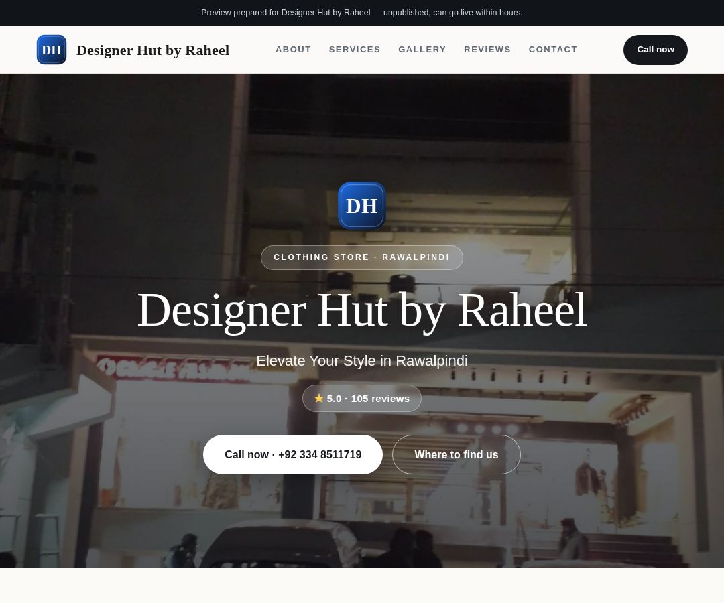Click the Elevate Your Style in Rawalpindi tagline
This screenshot has width=724, height=603.
click(x=362, y=360)
